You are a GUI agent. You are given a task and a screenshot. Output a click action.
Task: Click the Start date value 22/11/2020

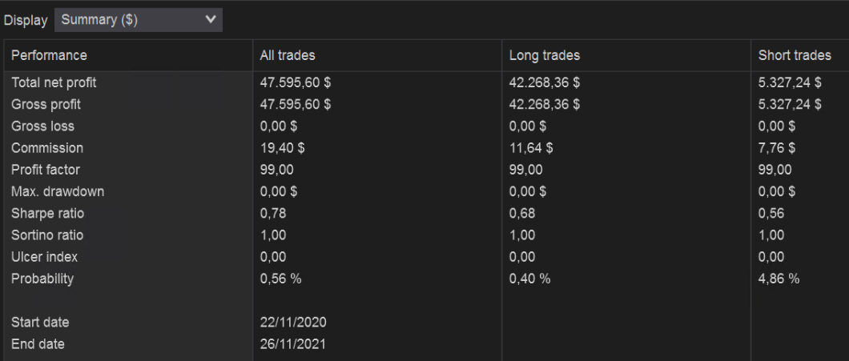click(293, 322)
